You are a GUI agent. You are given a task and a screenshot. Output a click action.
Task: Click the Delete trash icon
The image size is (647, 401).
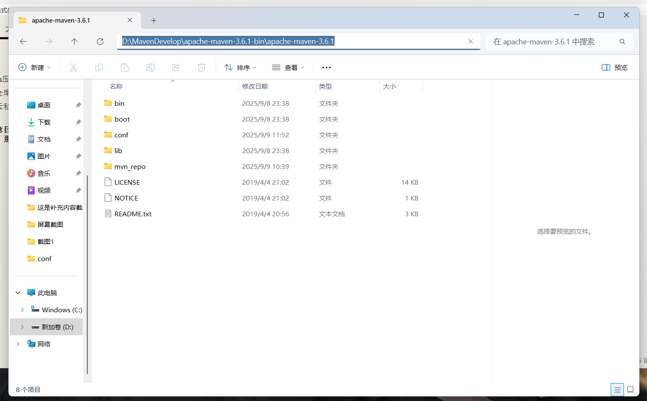tap(202, 67)
